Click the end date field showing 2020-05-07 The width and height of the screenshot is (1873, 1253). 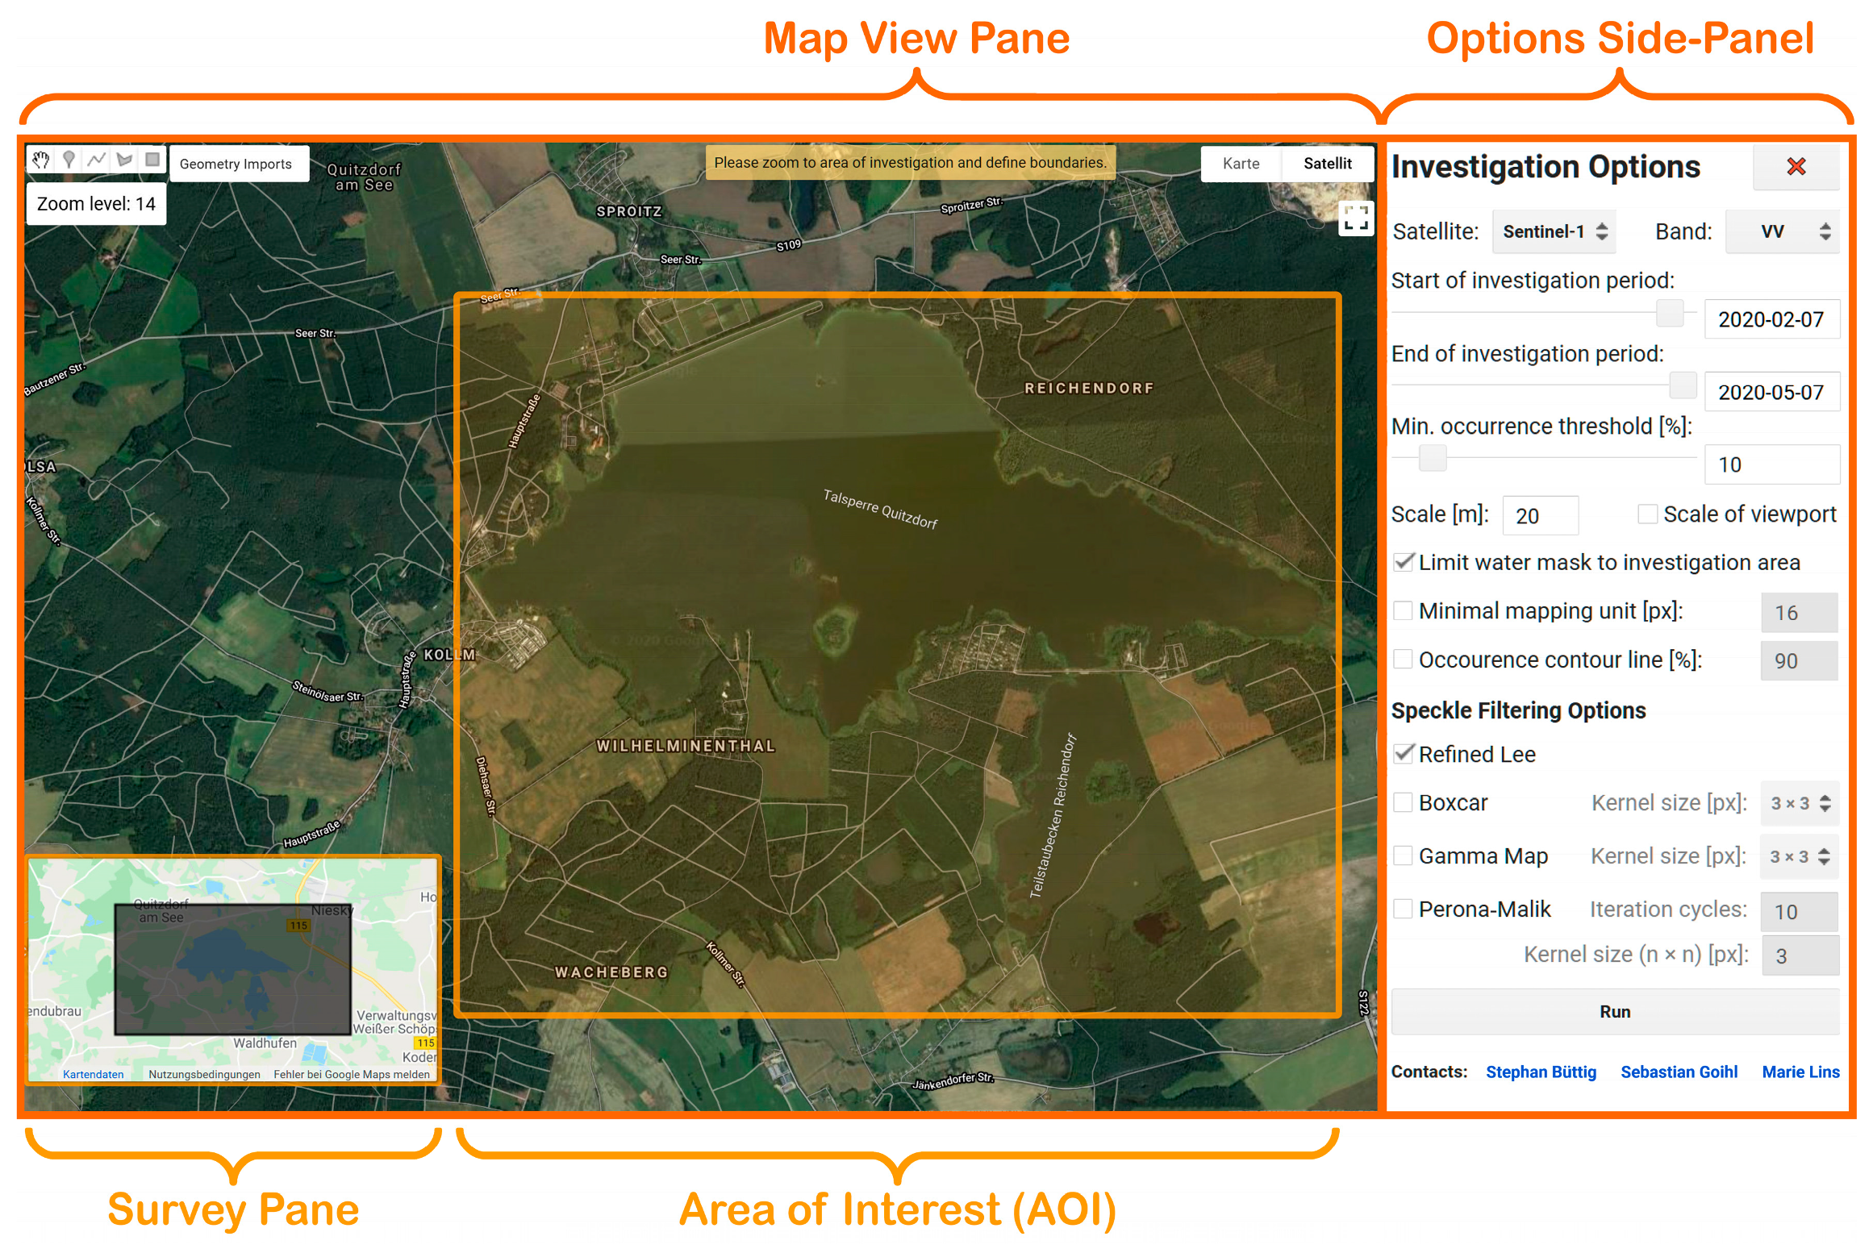click(1772, 391)
